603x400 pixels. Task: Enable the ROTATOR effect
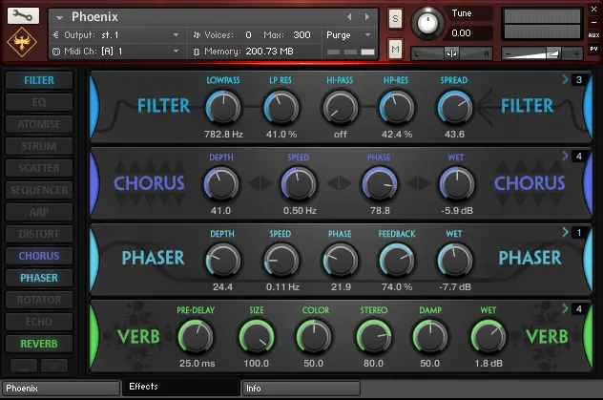39,300
